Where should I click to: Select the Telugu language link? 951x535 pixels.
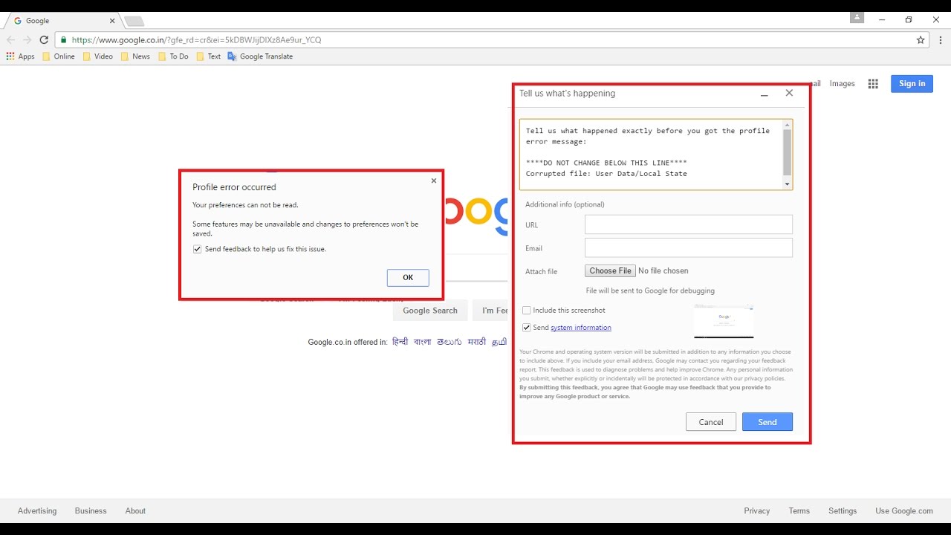449,342
